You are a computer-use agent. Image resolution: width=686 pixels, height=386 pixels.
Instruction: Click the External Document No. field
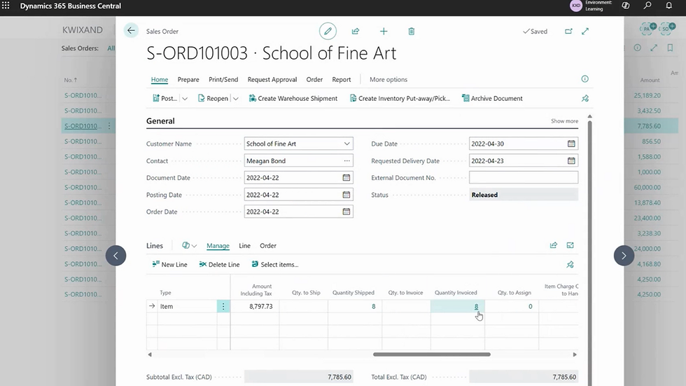[x=524, y=177]
